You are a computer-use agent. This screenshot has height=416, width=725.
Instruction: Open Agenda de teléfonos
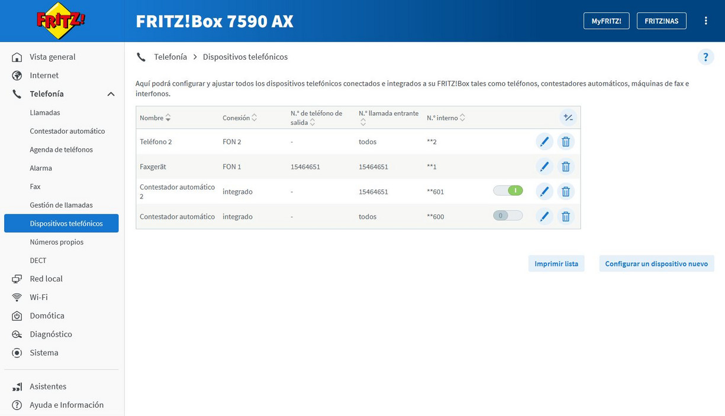[61, 149]
